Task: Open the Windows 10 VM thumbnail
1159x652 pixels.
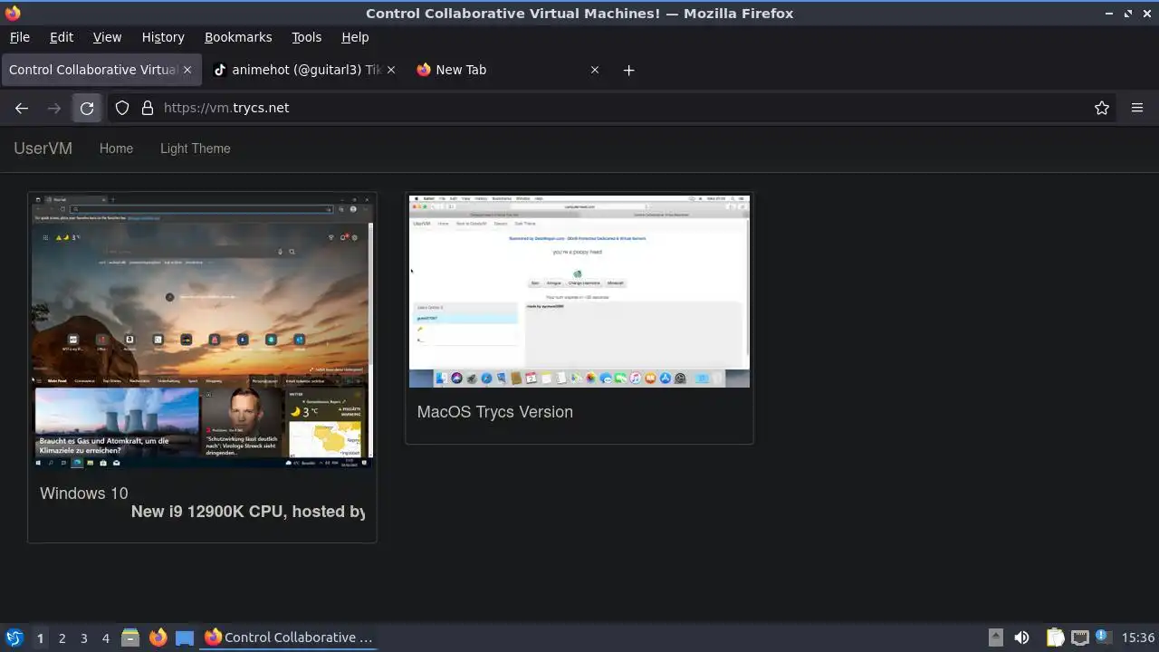Action: (202, 331)
